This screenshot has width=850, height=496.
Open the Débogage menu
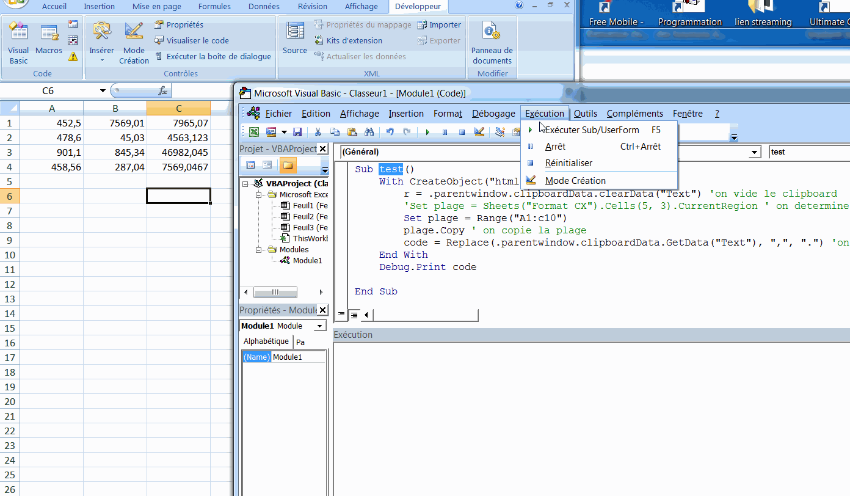click(x=493, y=114)
